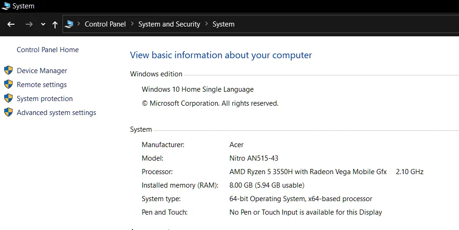
Task: Open Control Panel breadcrumb
Action: coord(105,24)
